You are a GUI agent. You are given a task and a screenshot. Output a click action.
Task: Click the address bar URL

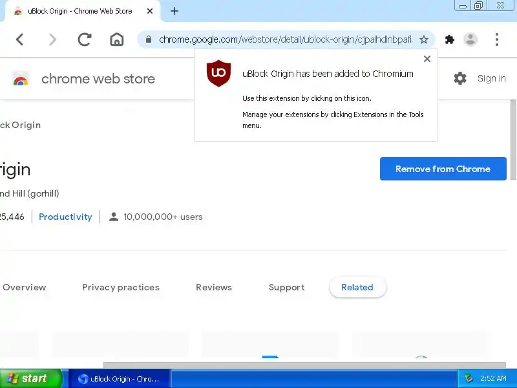pos(286,39)
